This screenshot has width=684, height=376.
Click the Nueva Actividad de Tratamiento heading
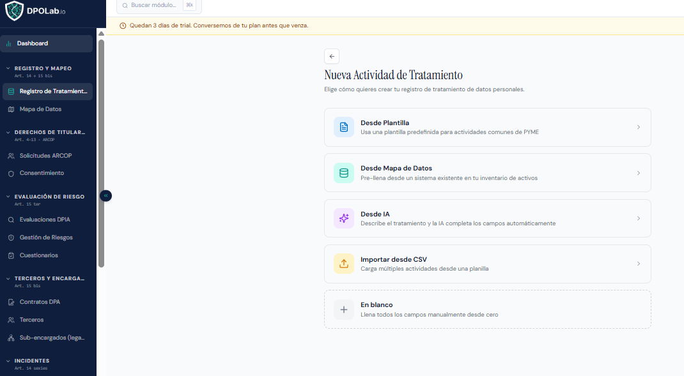tap(393, 75)
